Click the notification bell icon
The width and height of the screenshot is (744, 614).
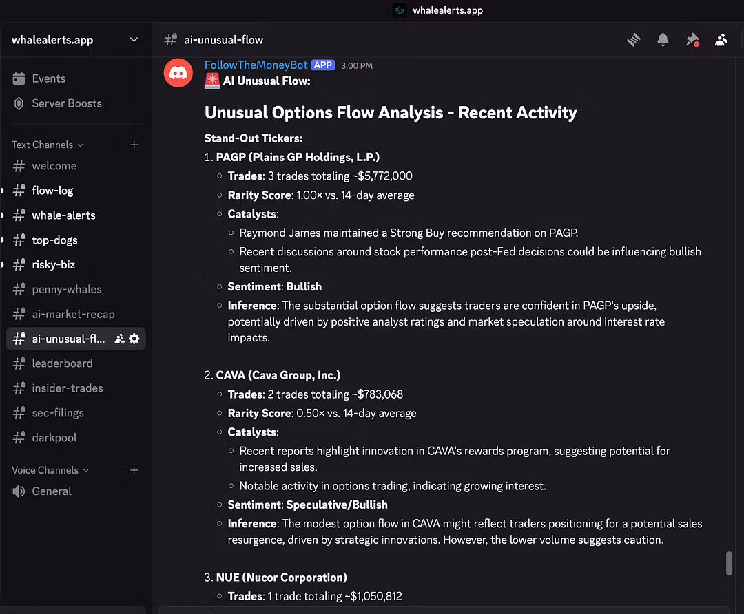[663, 40]
